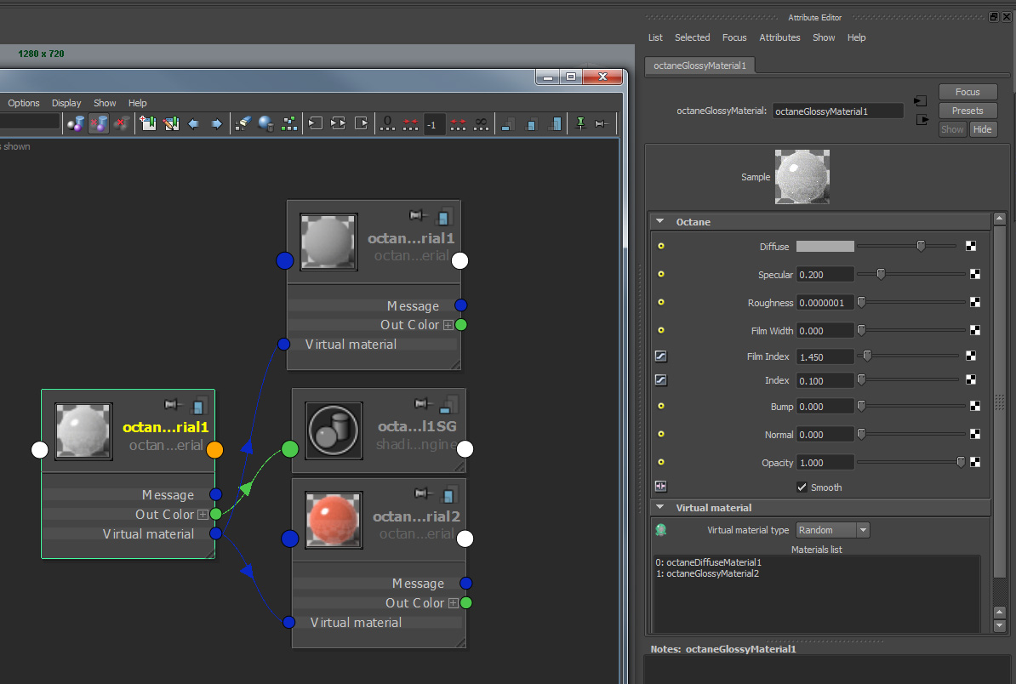
Task: Open the Virtual material type dropdown
Action: tap(833, 530)
